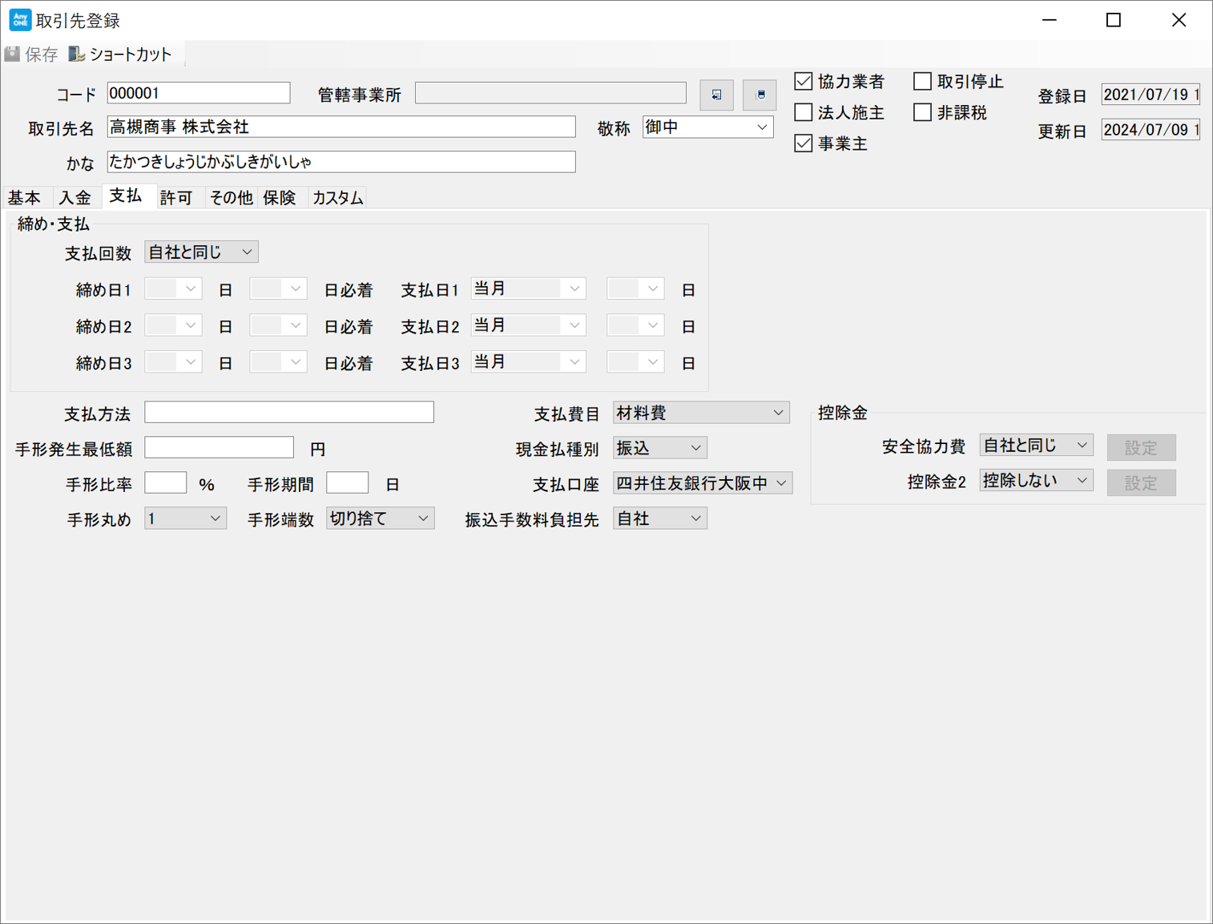This screenshot has height=924, width=1213.
Task: Click the 設定 button next to 控除金2
Action: 1140,483
